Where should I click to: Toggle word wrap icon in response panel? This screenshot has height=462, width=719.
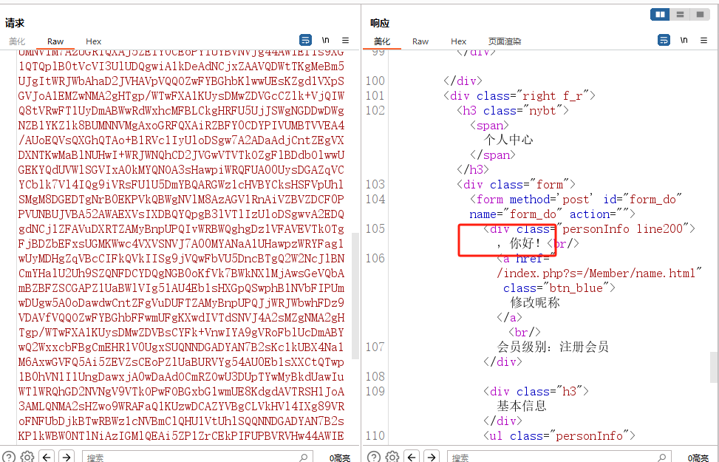(x=664, y=40)
